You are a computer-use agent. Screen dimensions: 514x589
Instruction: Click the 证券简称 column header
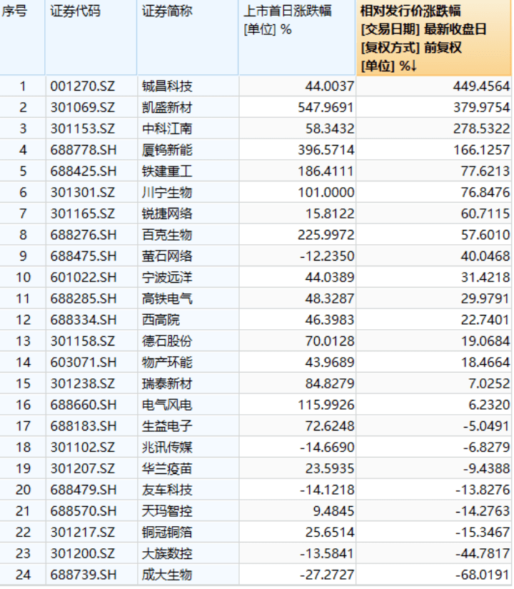[x=163, y=12]
